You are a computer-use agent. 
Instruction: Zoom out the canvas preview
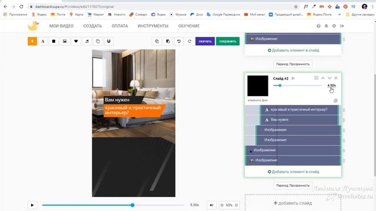[222, 205]
